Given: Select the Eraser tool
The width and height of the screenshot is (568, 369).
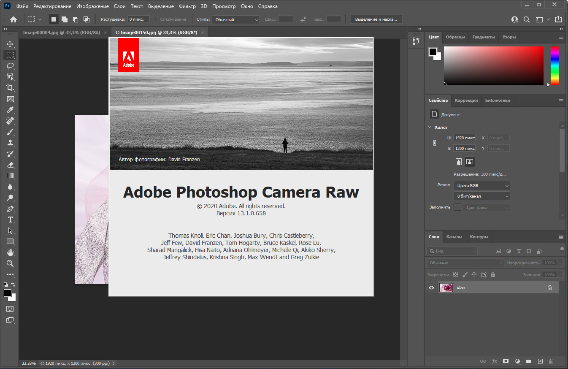Looking at the screenshot, I should [x=10, y=165].
